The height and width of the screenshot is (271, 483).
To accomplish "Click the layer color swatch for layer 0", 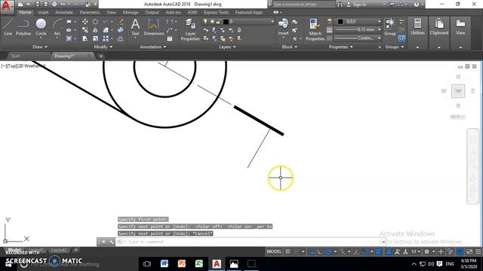I will [x=226, y=22].
